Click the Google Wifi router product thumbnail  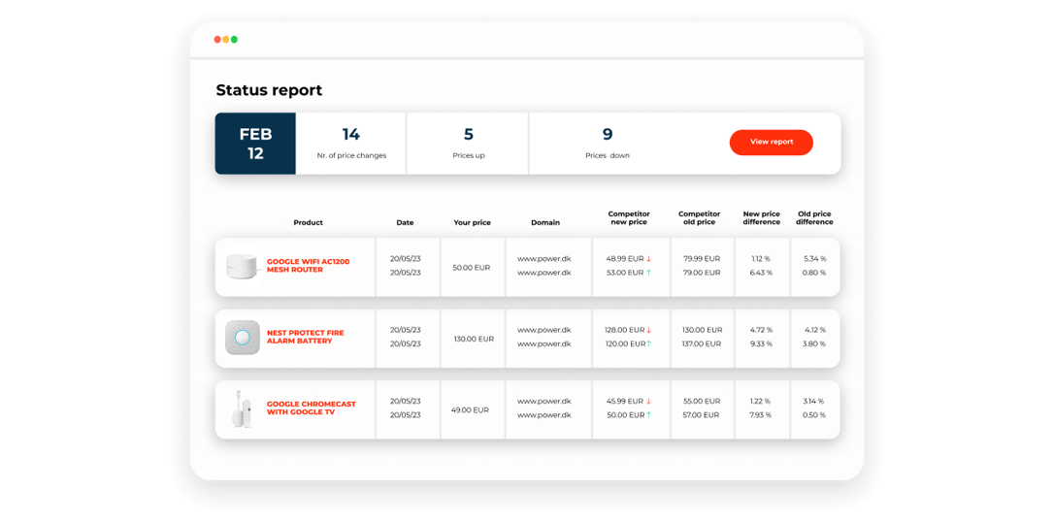(x=242, y=267)
